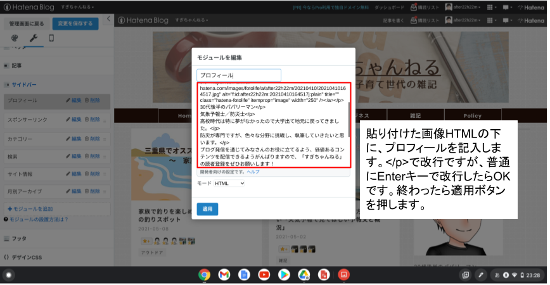Screen dimensions: 550x285
Task: Edit the プロフィール module
Action: 74,100
